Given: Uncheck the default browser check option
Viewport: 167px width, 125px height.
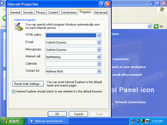Looking at the screenshot, I should tap(14, 91).
